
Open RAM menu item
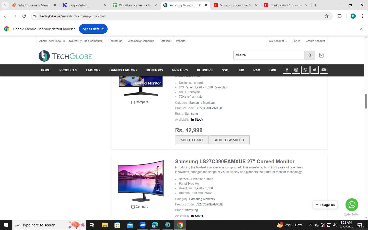(x=257, y=70)
